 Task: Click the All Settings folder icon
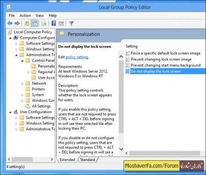pyautogui.click(x=28, y=106)
